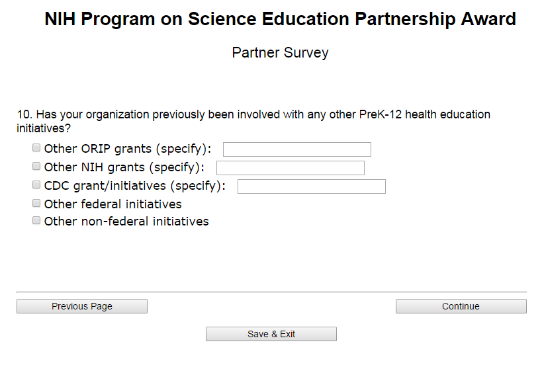Go back with the Previous Page button
542x367 pixels.
click(x=82, y=306)
